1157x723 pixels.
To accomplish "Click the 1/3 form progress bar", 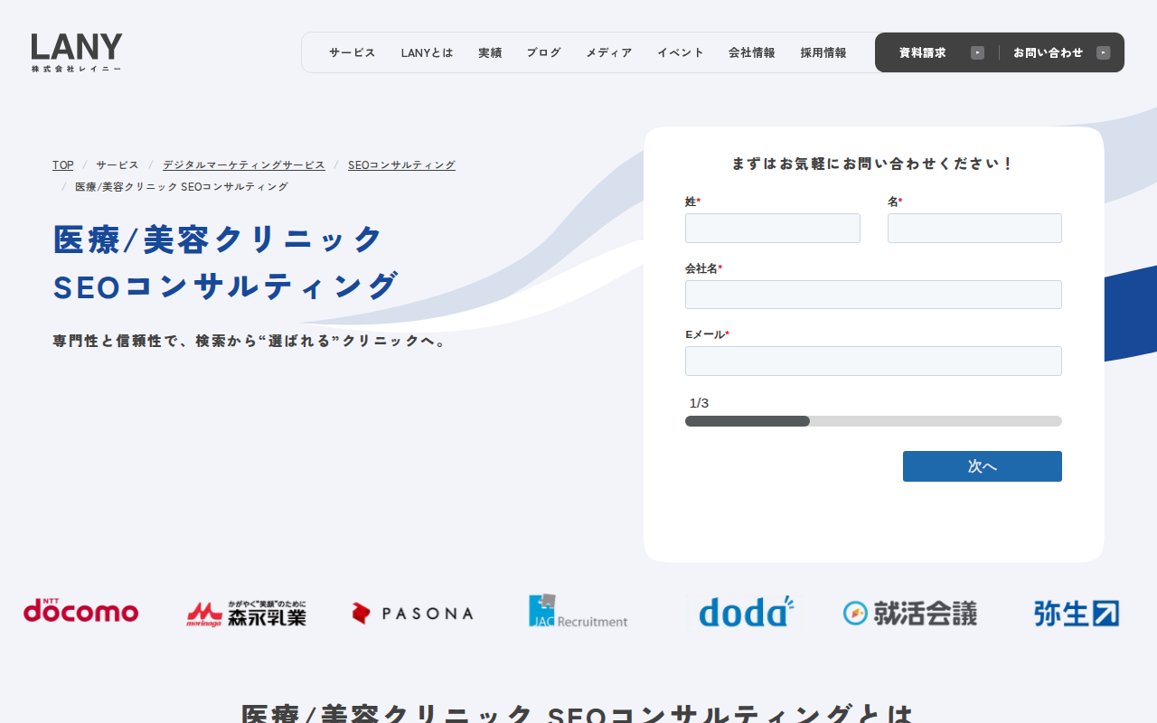I will tap(873, 421).
